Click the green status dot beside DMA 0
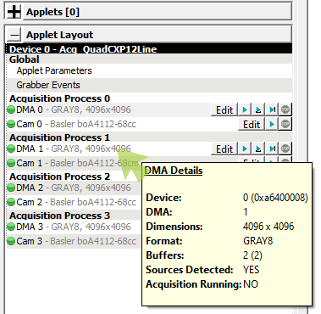This screenshot has height=314, width=321. (x=11, y=109)
